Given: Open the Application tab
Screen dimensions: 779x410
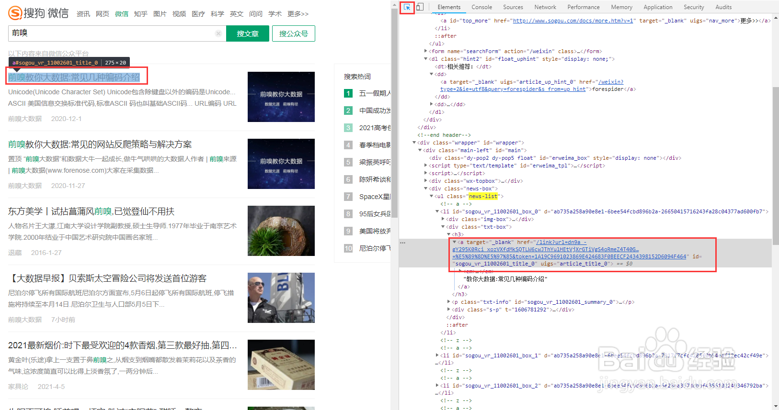Looking at the screenshot, I should click(x=658, y=7).
